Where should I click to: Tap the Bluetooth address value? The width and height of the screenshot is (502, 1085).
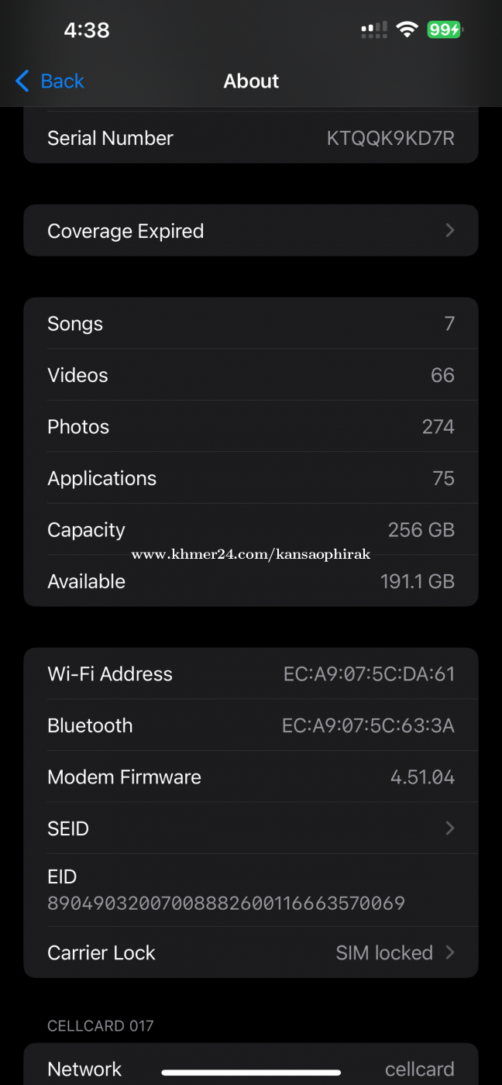pos(368,725)
